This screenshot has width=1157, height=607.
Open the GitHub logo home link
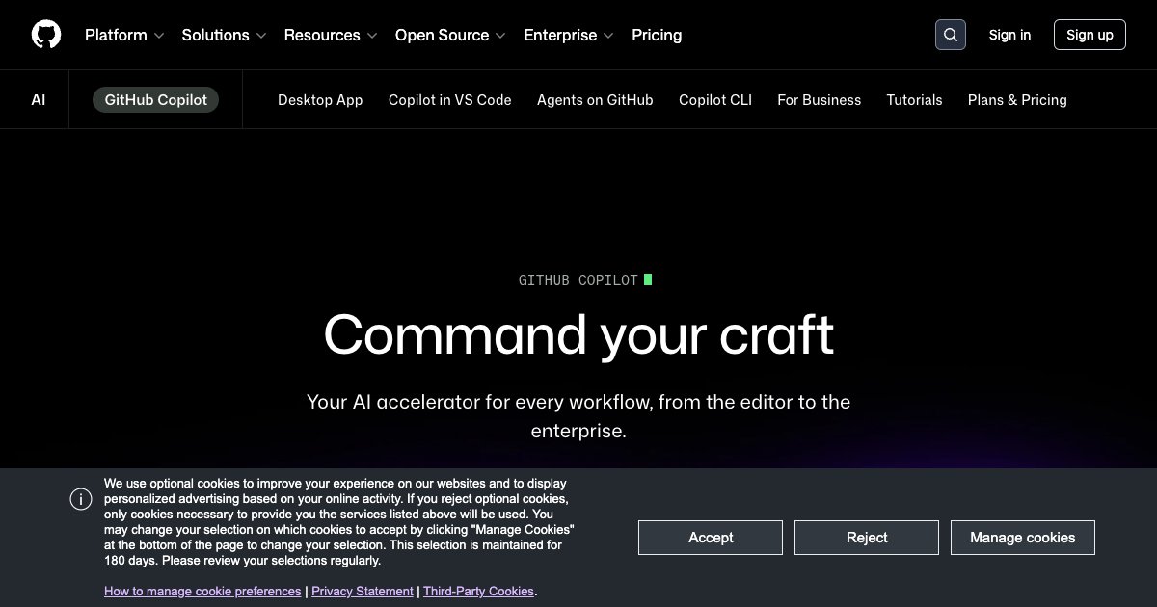pos(46,35)
